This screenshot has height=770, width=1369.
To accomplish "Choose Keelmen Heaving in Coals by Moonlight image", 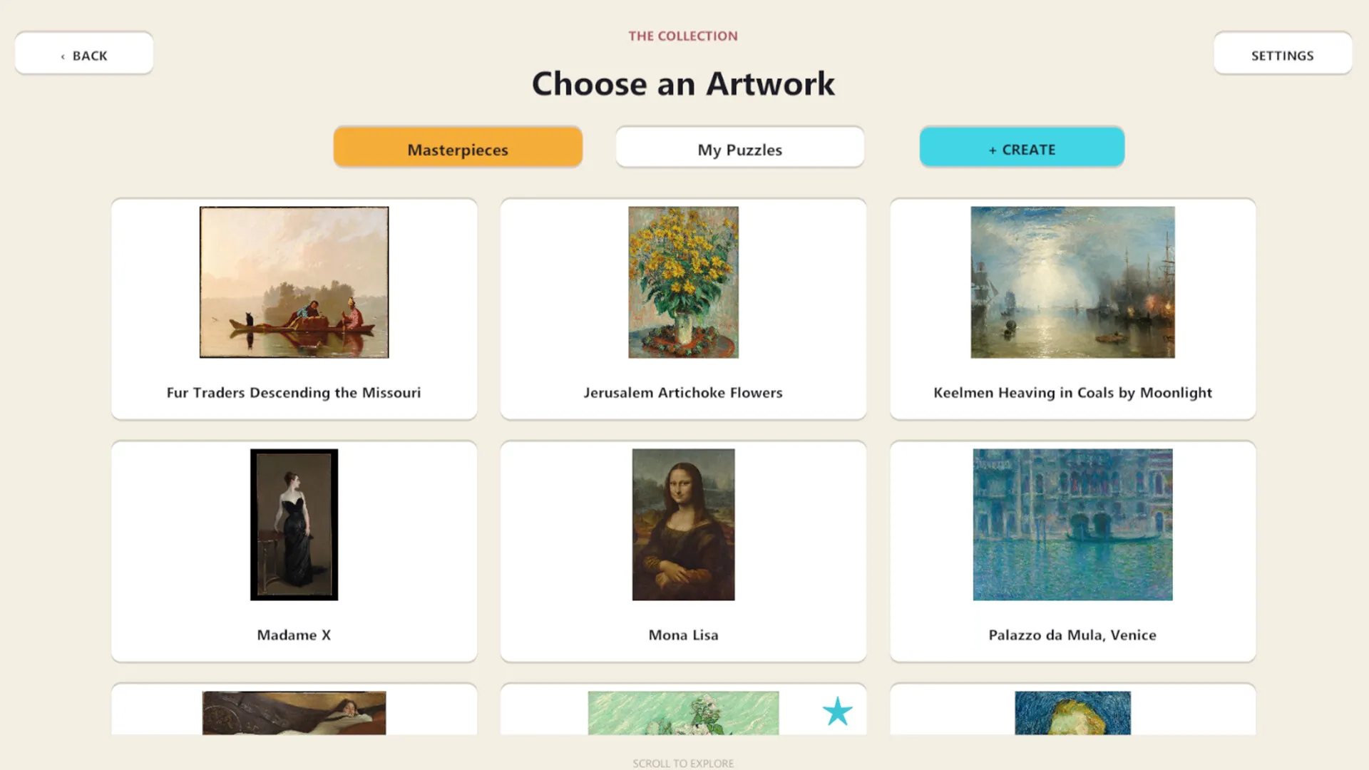I will [x=1072, y=282].
